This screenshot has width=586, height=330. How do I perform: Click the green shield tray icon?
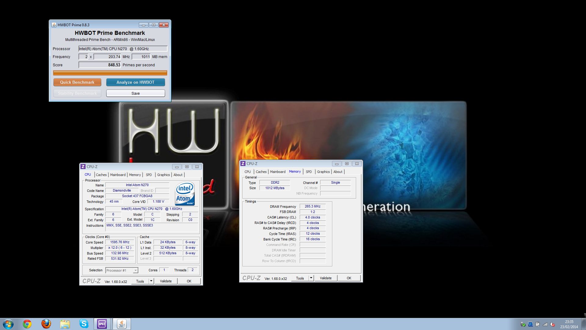pos(523,324)
